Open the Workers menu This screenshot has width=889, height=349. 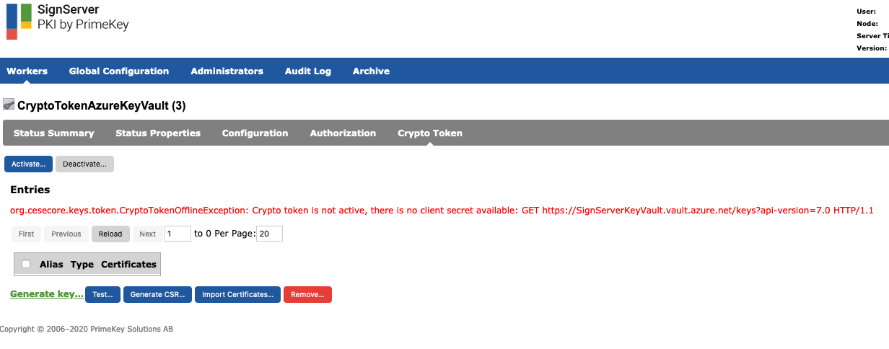click(x=27, y=71)
